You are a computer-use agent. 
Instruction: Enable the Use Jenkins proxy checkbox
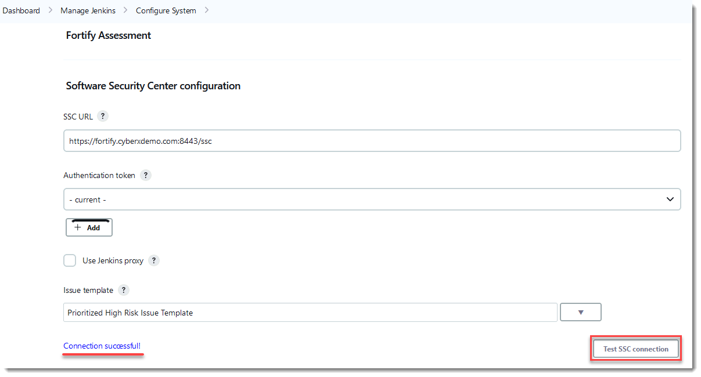70,260
